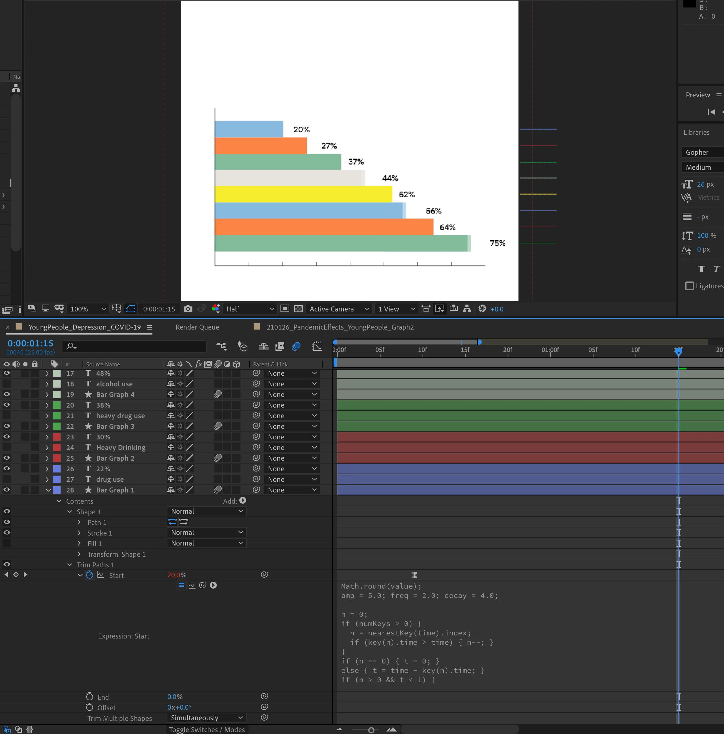
Task: Hide the Bar Graph 1 layer
Action: point(7,490)
